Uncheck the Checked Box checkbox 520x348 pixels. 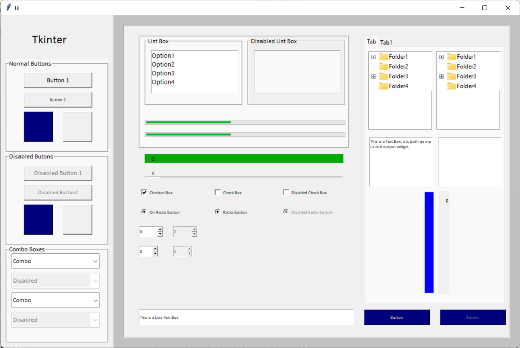(144, 192)
